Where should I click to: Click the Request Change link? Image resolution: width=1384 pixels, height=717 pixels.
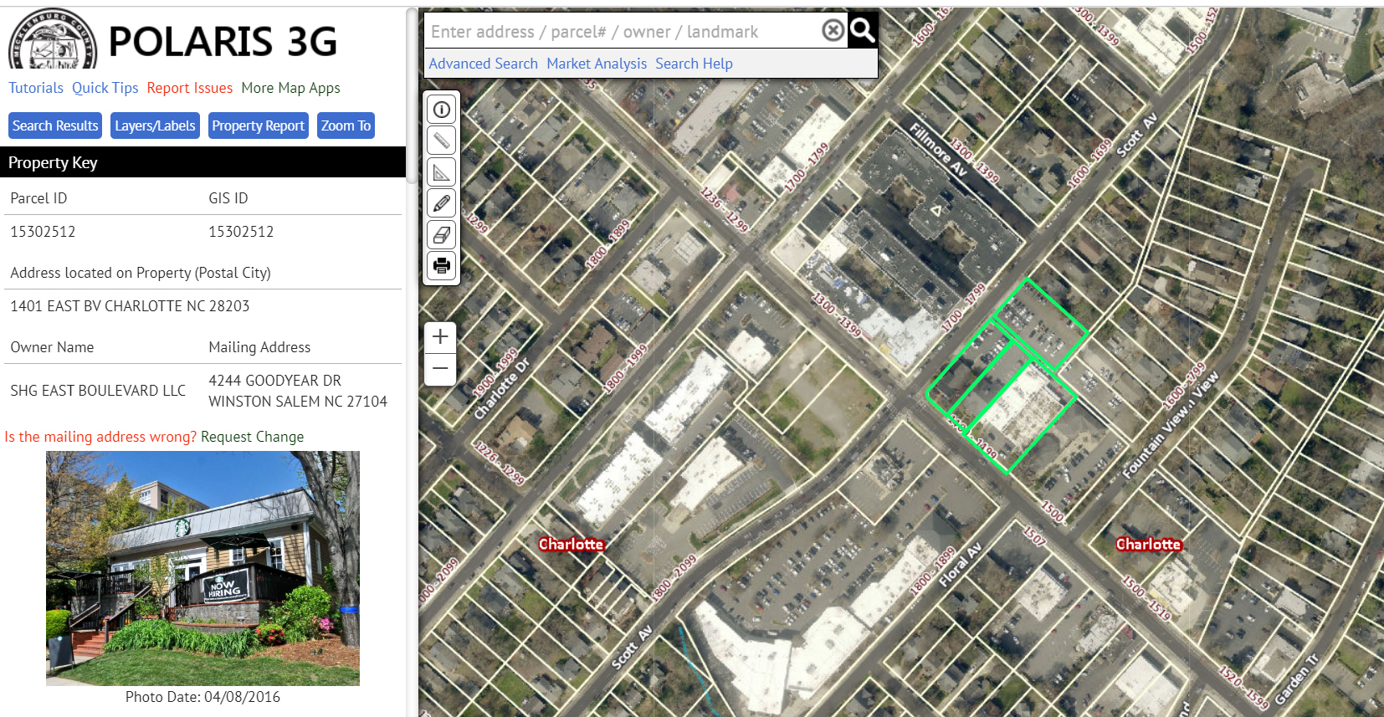(252, 437)
